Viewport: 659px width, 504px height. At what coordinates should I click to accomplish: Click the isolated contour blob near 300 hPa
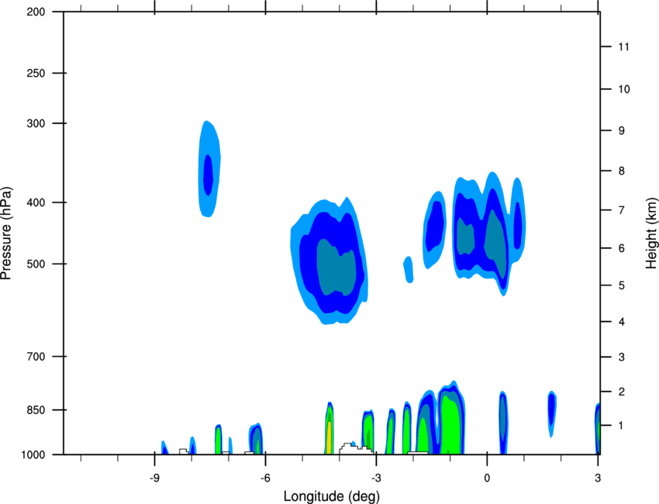(209, 169)
